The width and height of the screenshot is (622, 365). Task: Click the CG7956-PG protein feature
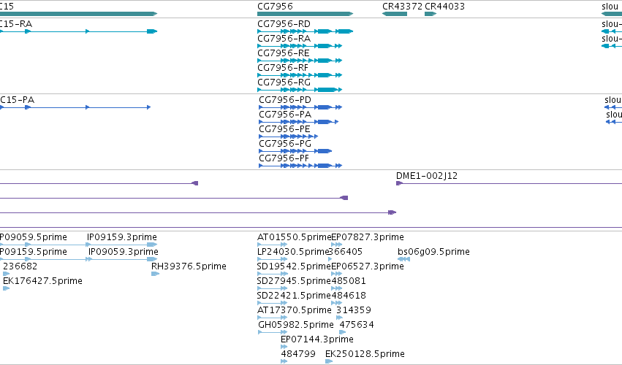coord(295,151)
